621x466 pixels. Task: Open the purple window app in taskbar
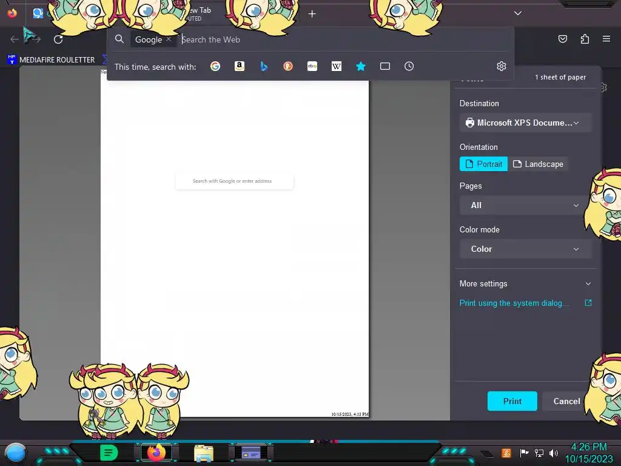pyautogui.click(x=251, y=453)
